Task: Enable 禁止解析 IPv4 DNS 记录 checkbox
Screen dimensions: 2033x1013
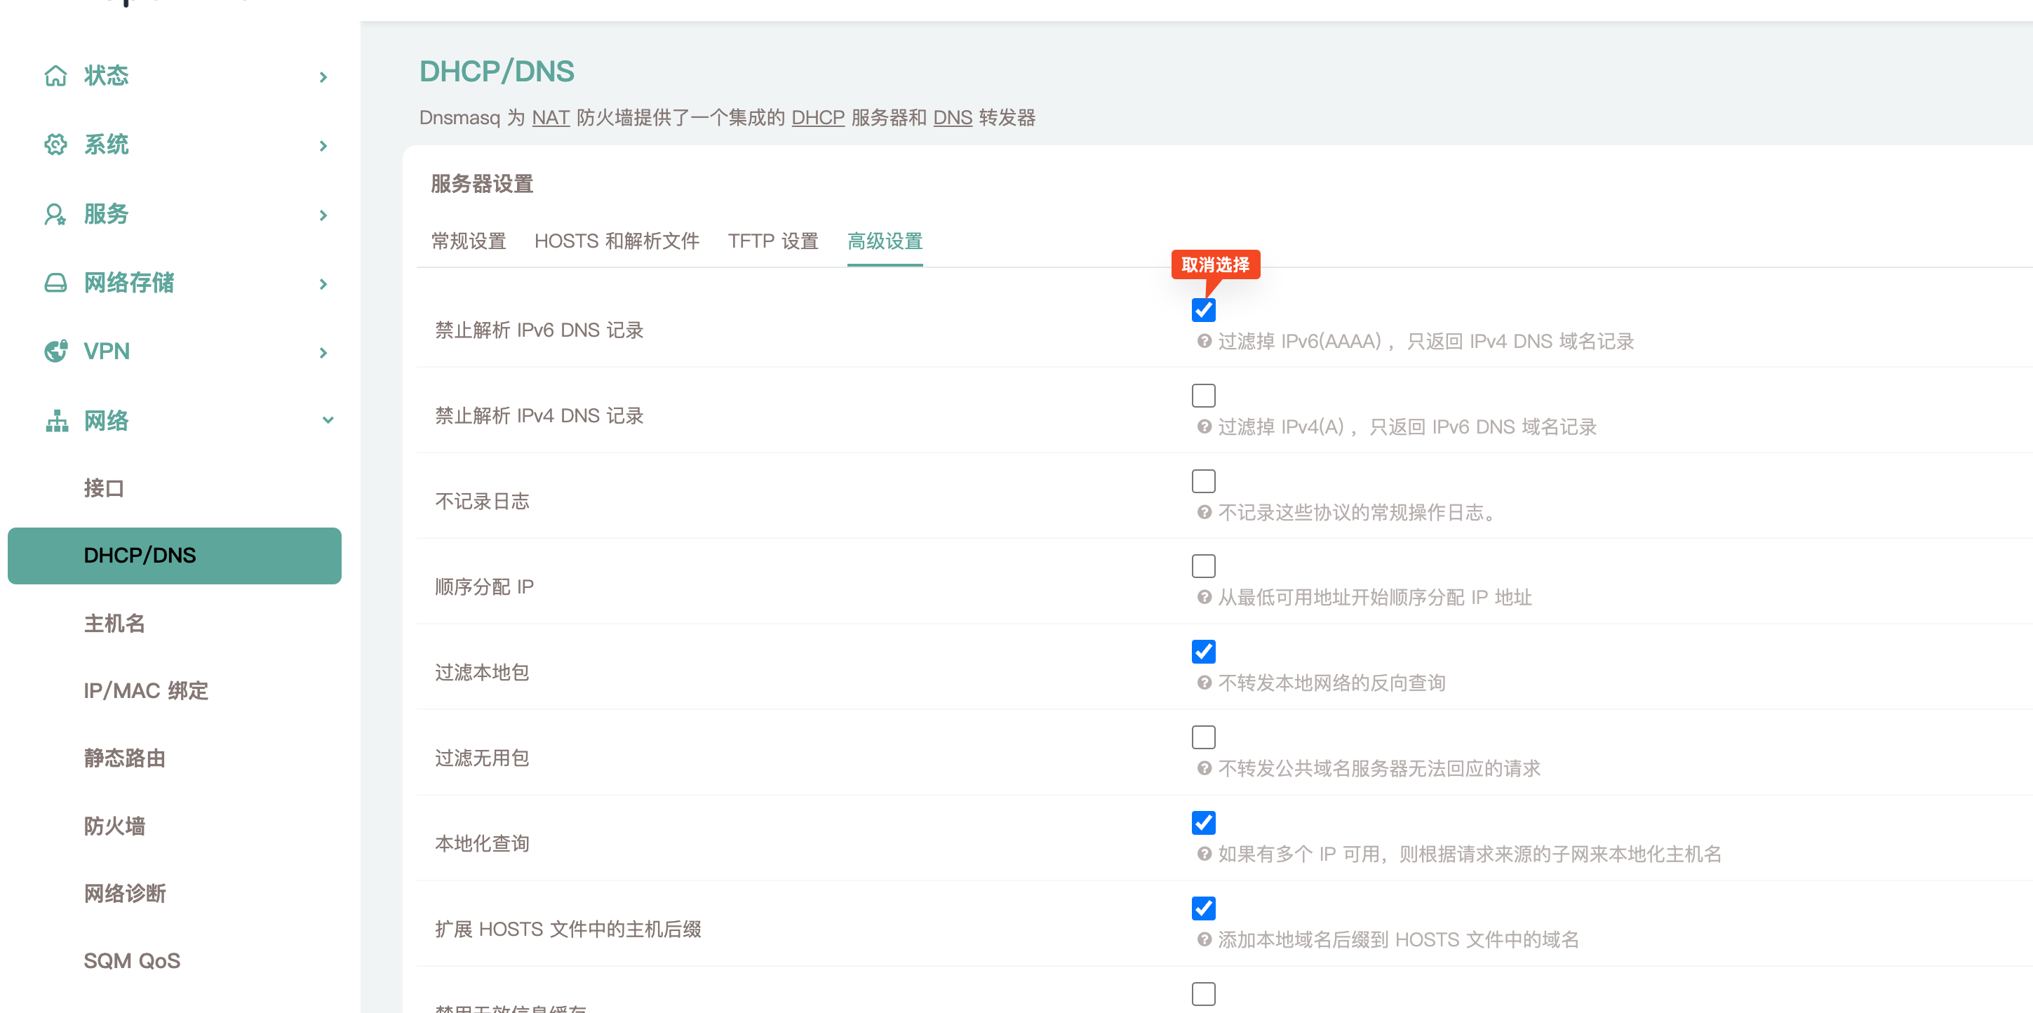Action: click(x=1204, y=395)
